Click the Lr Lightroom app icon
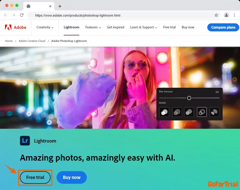This screenshot has width=240, height=190. point(25,141)
